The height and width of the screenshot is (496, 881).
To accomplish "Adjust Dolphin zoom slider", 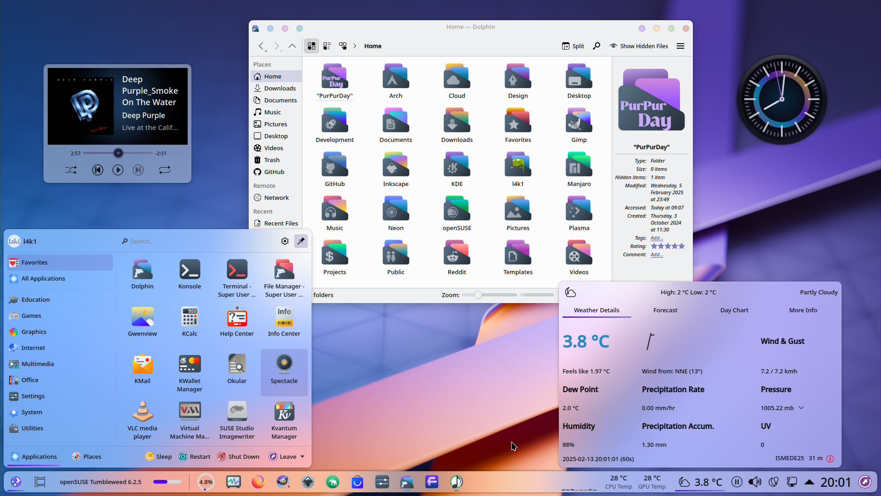I will (489, 295).
